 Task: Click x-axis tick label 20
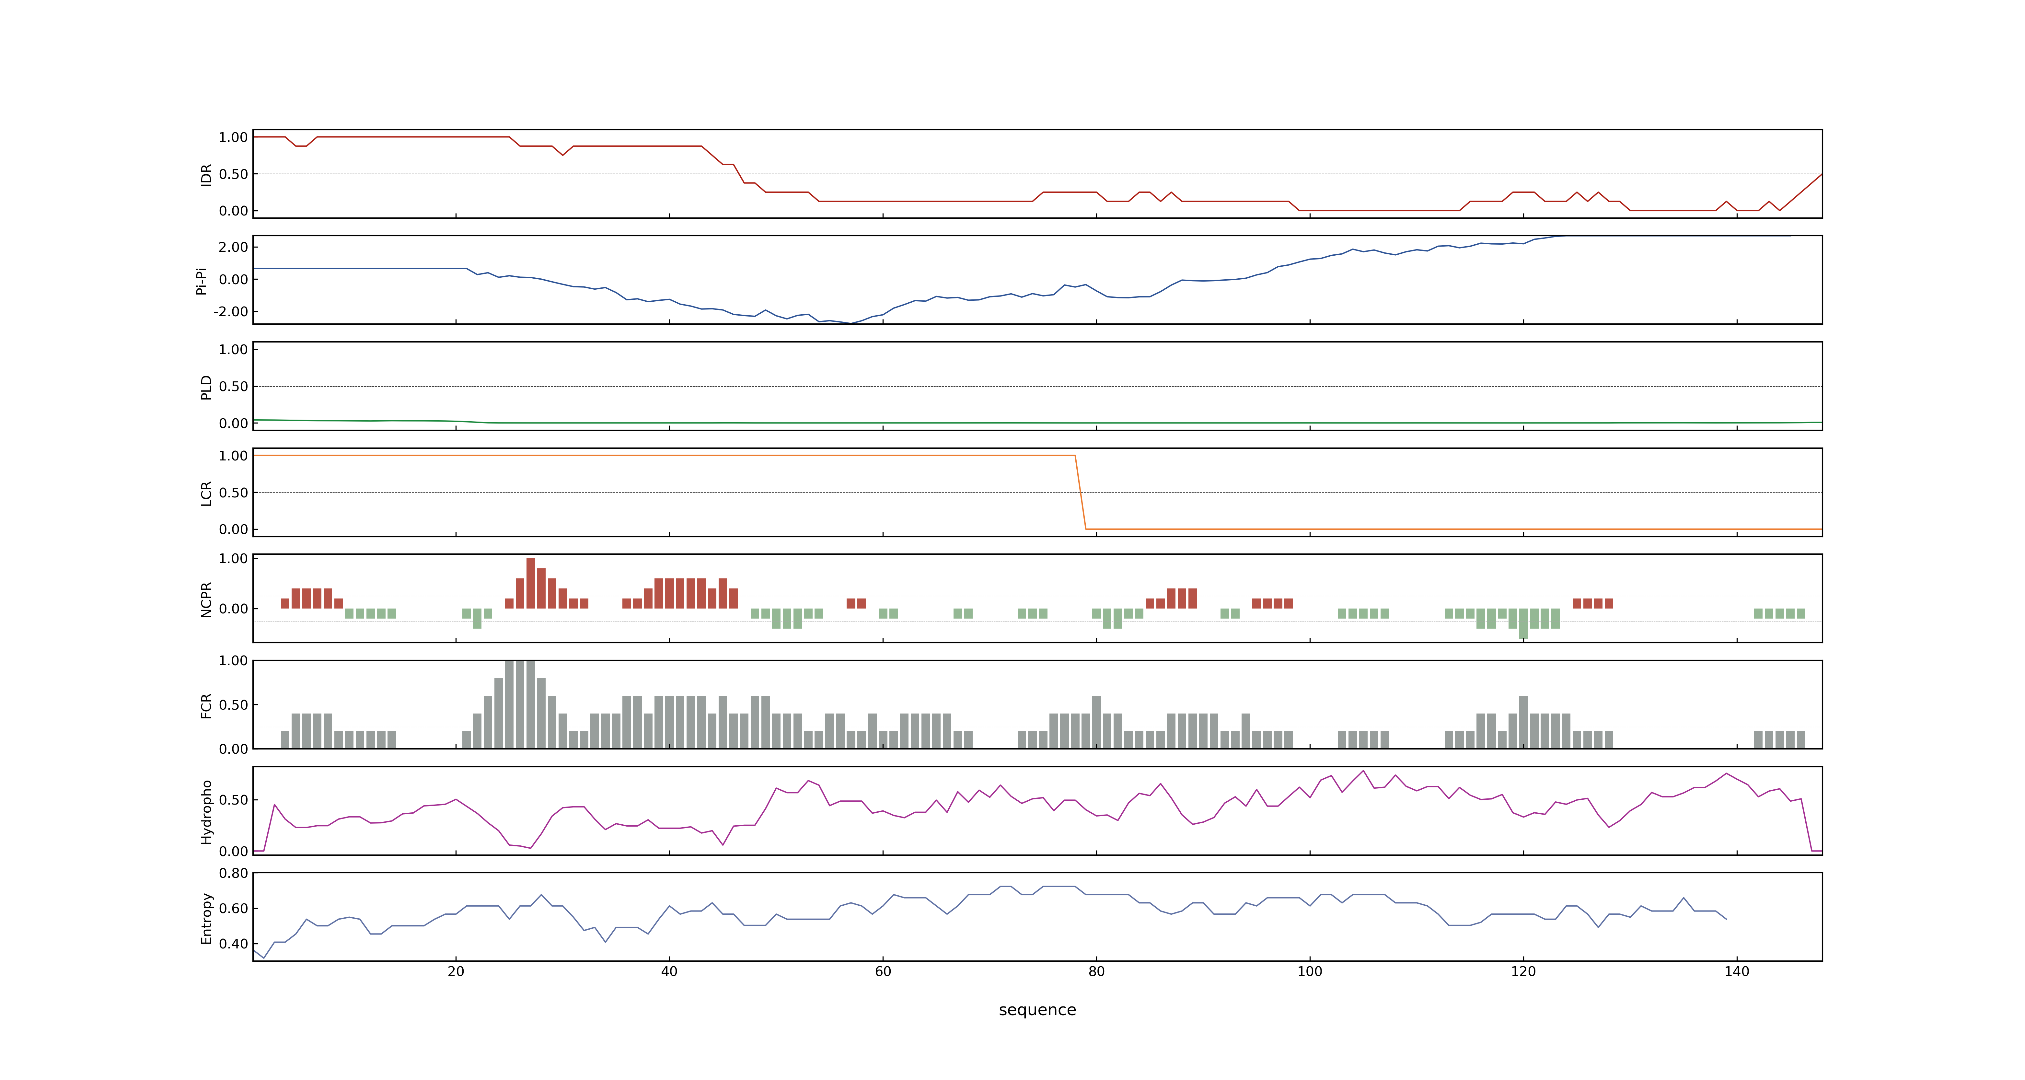[x=456, y=971]
